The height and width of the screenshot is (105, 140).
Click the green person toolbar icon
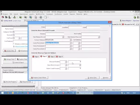click(15, 17)
